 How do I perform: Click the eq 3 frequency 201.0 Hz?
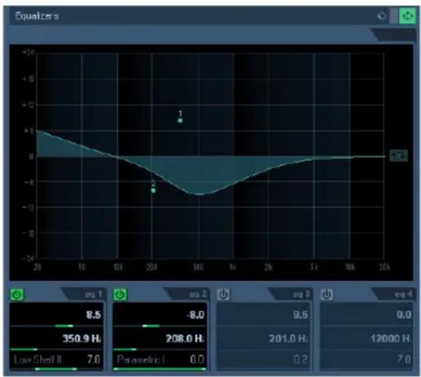pyautogui.click(x=288, y=338)
